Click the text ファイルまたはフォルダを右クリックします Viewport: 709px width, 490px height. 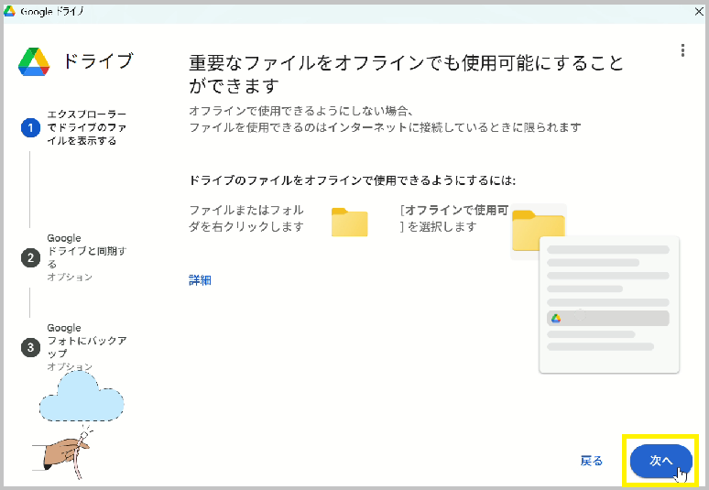point(246,218)
